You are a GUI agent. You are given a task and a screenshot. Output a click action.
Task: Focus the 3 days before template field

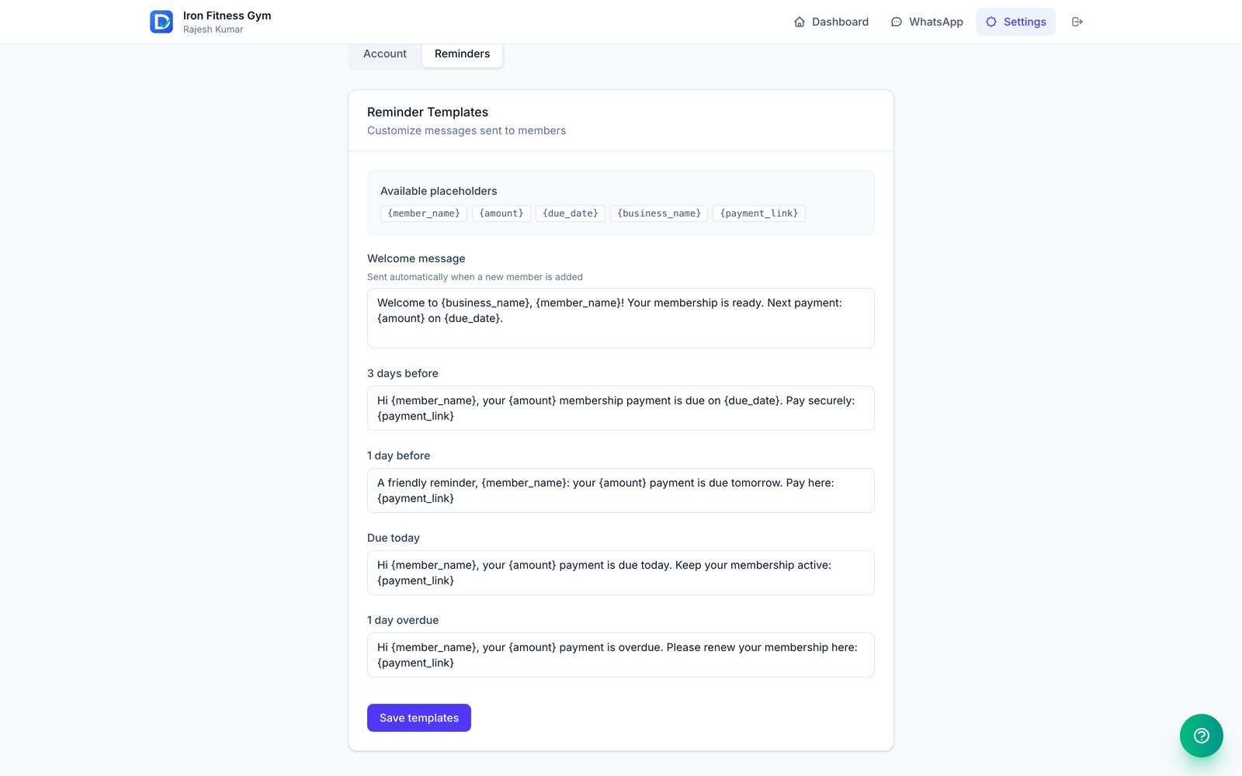pyautogui.click(x=621, y=408)
